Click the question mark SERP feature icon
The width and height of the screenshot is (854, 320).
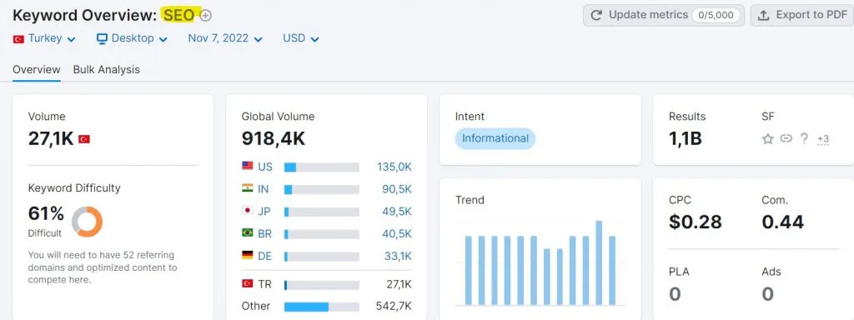(x=804, y=139)
